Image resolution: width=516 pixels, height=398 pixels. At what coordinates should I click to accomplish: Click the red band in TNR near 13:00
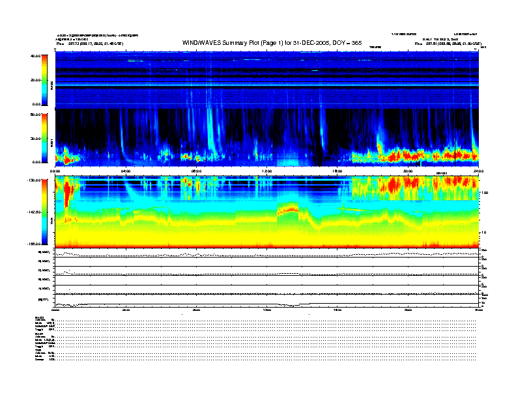click(288, 210)
